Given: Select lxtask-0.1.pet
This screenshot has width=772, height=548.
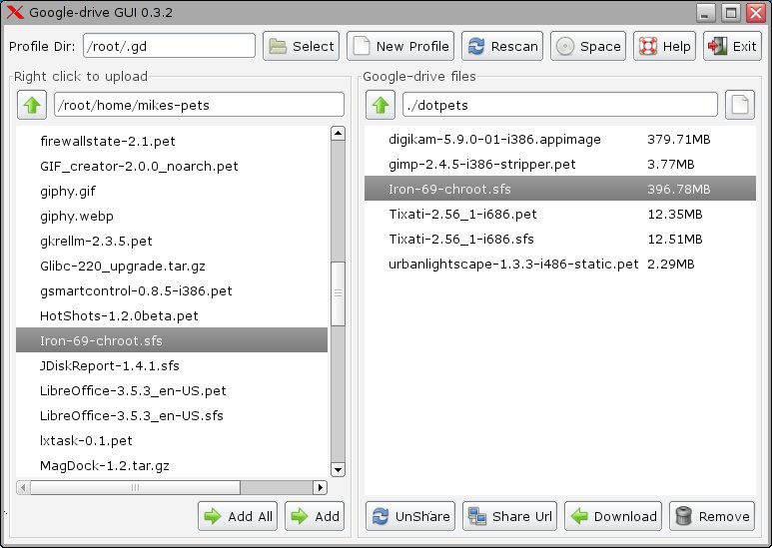Looking at the screenshot, I should [x=172, y=440].
